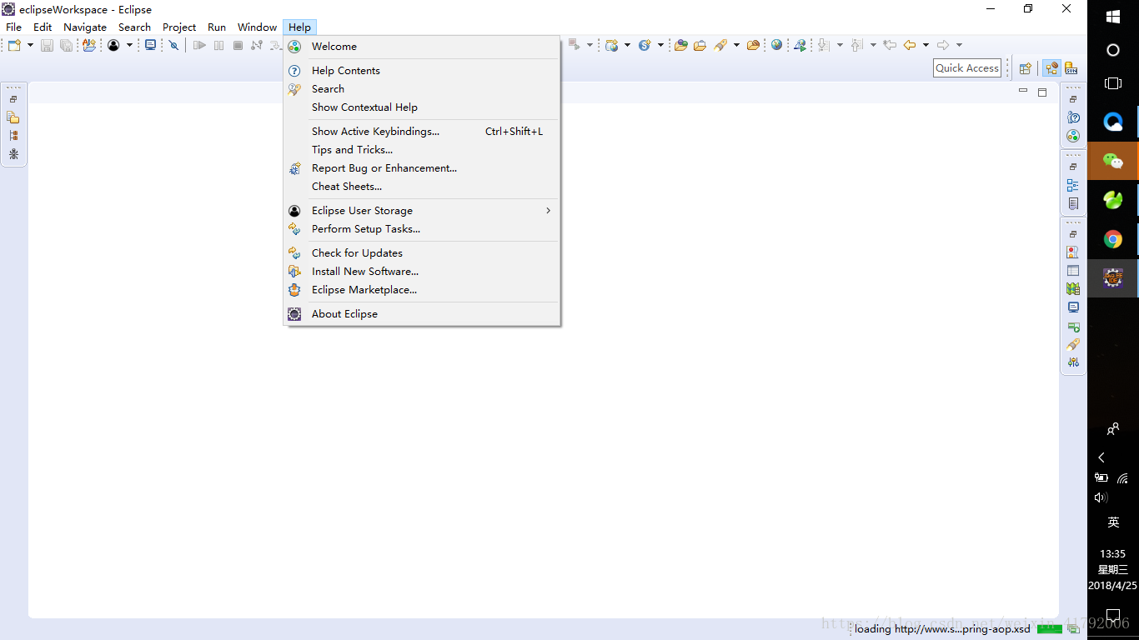Select Show Contextual Help entry
Viewport: 1139px width, 640px height.
click(x=422, y=107)
